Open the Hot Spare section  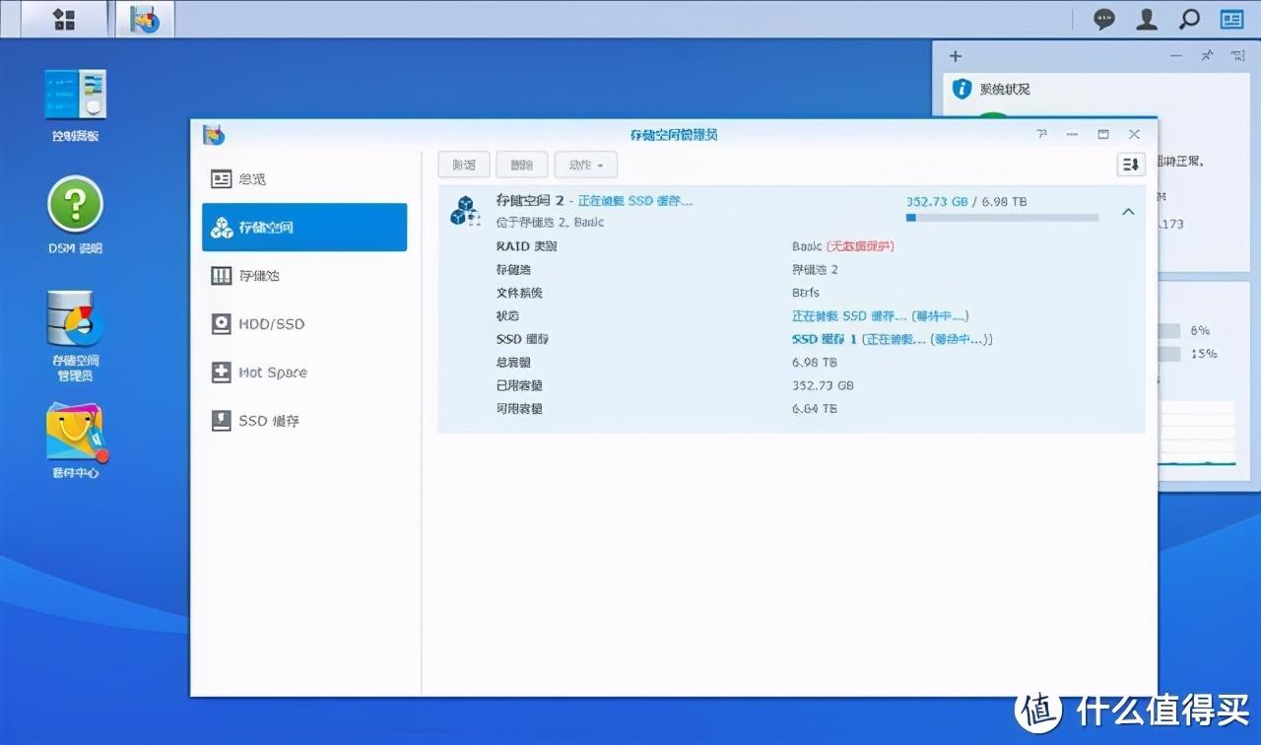click(x=304, y=372)
